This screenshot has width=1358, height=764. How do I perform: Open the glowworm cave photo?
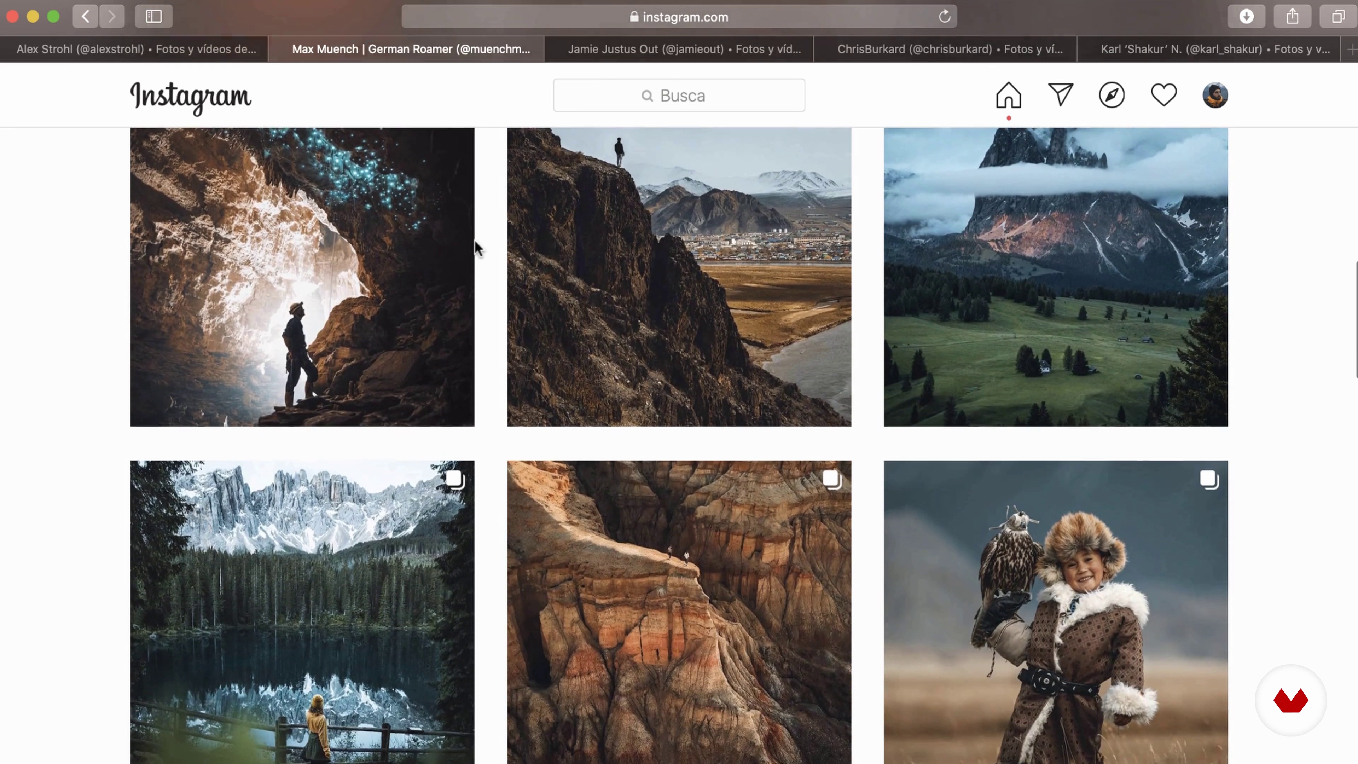pos(302,277)
